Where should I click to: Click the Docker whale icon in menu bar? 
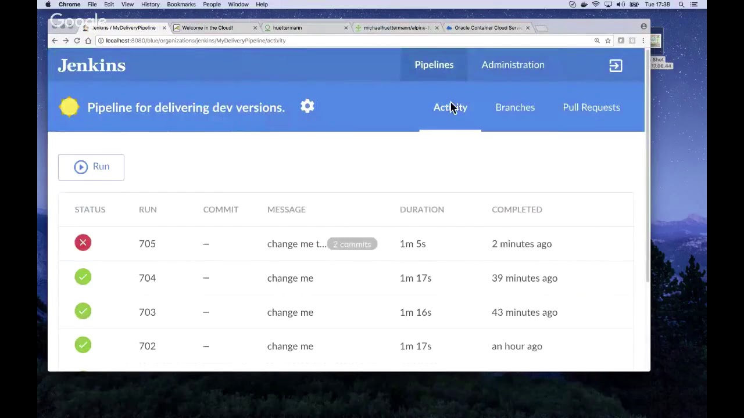coord(584,5)
